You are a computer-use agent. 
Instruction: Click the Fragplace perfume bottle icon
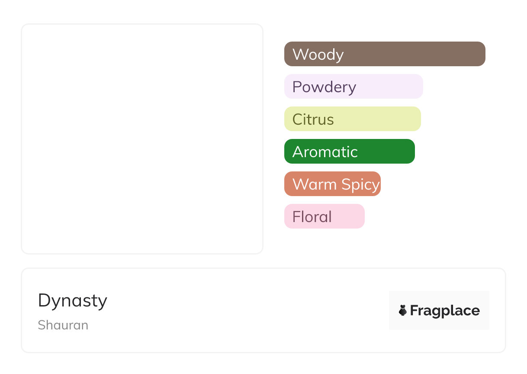point(403,310)
